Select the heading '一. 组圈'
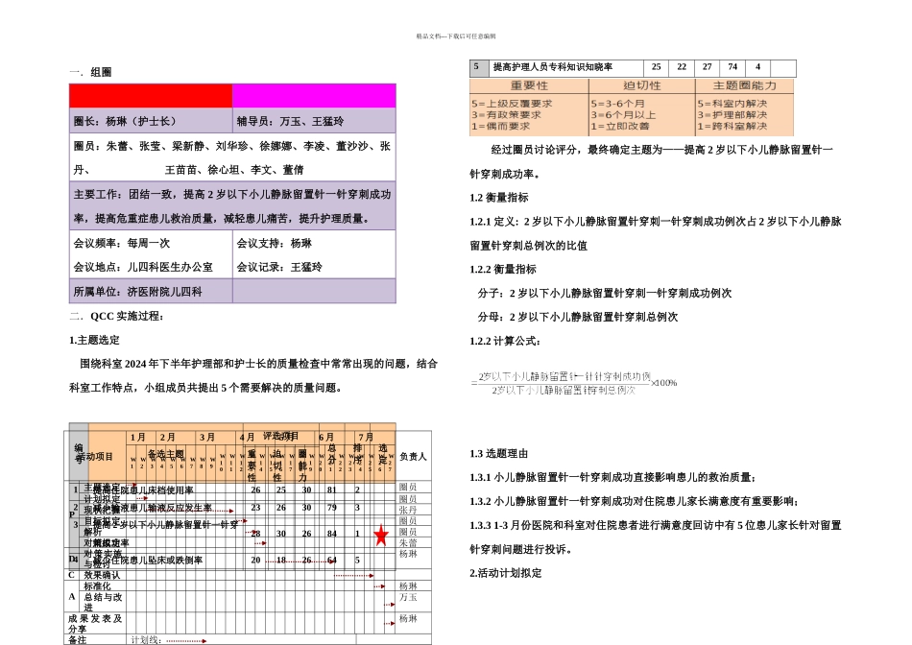Viewport: 912px width, 645px height. point(90,72)
